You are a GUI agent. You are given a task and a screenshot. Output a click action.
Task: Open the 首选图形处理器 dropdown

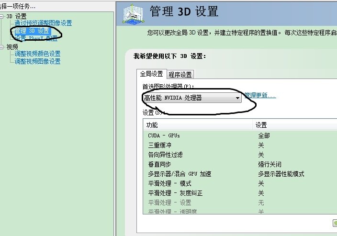(x=192, y=98)
